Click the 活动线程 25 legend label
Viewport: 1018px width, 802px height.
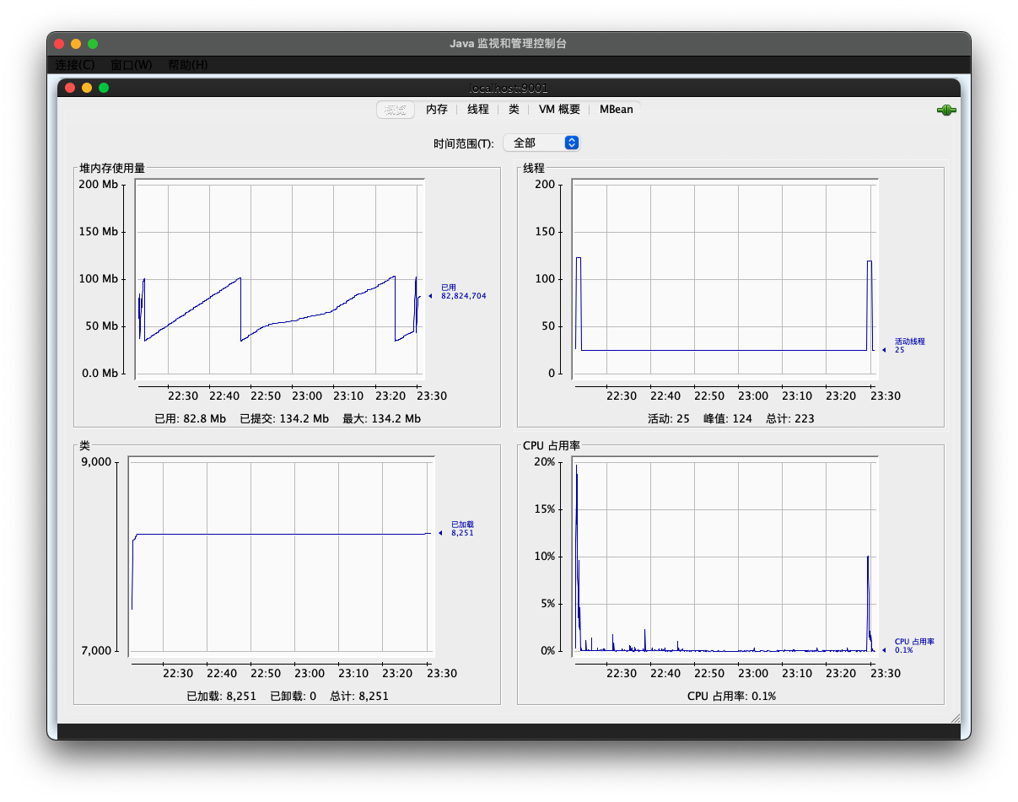pos(910,346)
